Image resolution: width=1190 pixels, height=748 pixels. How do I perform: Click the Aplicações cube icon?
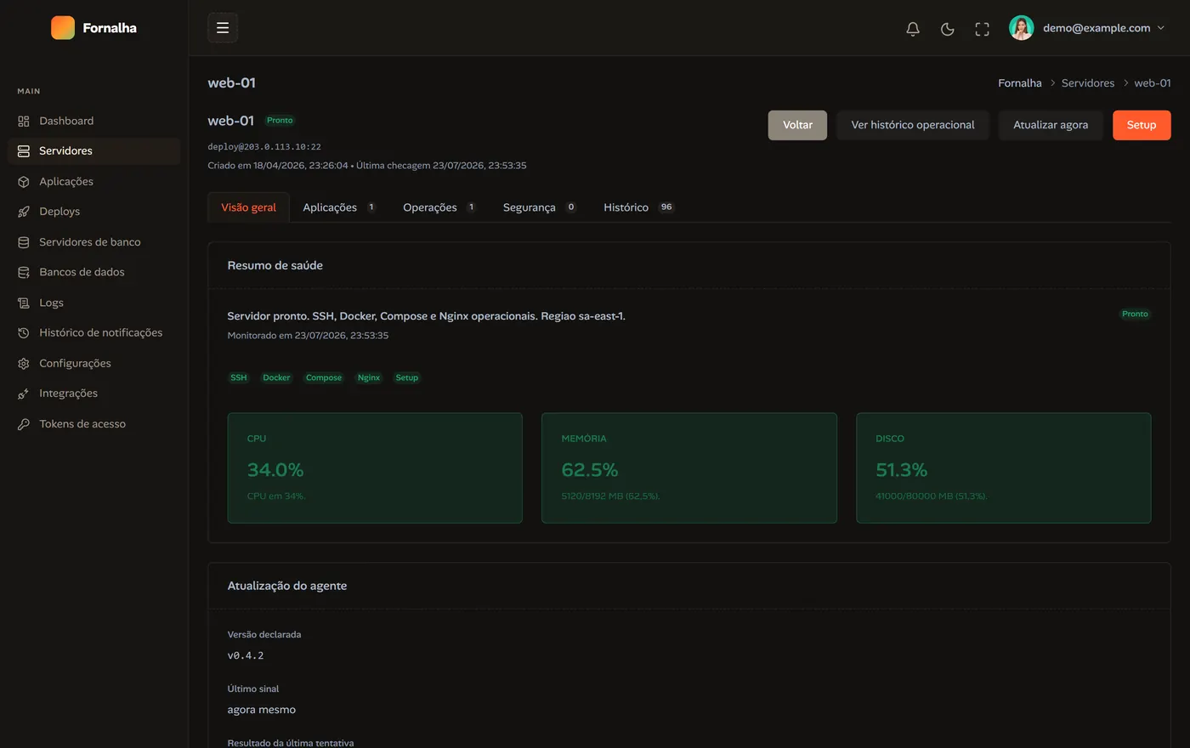click(x=24, y=182)
